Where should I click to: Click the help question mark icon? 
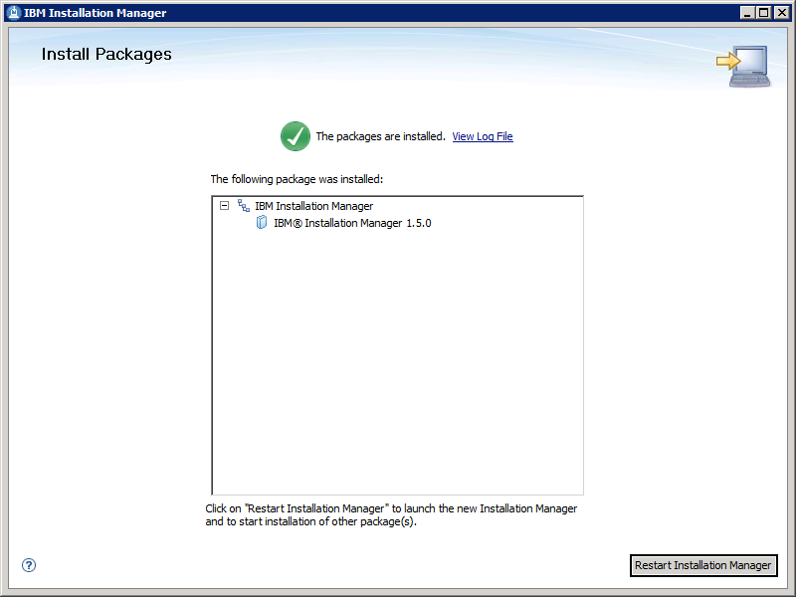pyautogui.click(x=29, y=565)
